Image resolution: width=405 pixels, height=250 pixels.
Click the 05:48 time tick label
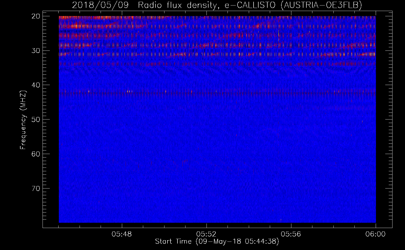point(122,234)
